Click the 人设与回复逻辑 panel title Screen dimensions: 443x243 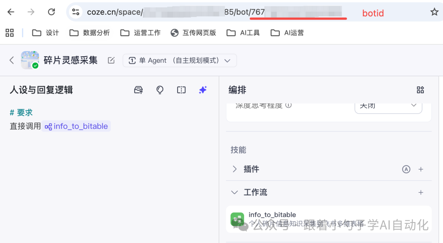point(41,90)
